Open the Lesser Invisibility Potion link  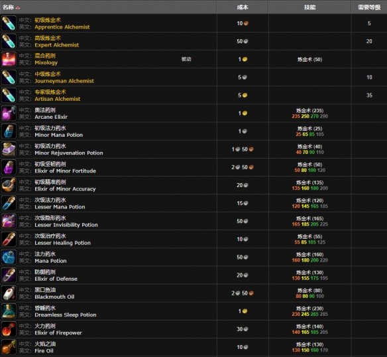[x=66, y=225]
